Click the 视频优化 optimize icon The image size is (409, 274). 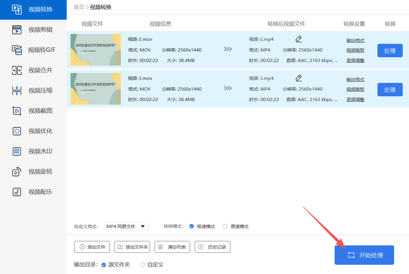coord(17,131)
